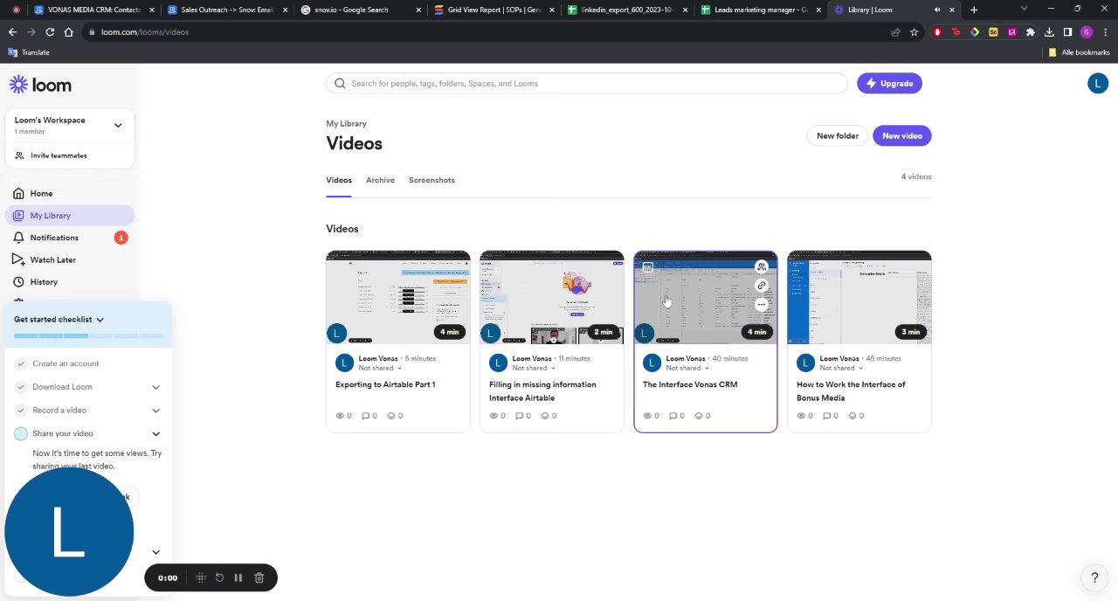Viewport: 1118px width, 601px height.
Task: Copy link icon on The Interface Vonas CRM
Action: point(762,286)
